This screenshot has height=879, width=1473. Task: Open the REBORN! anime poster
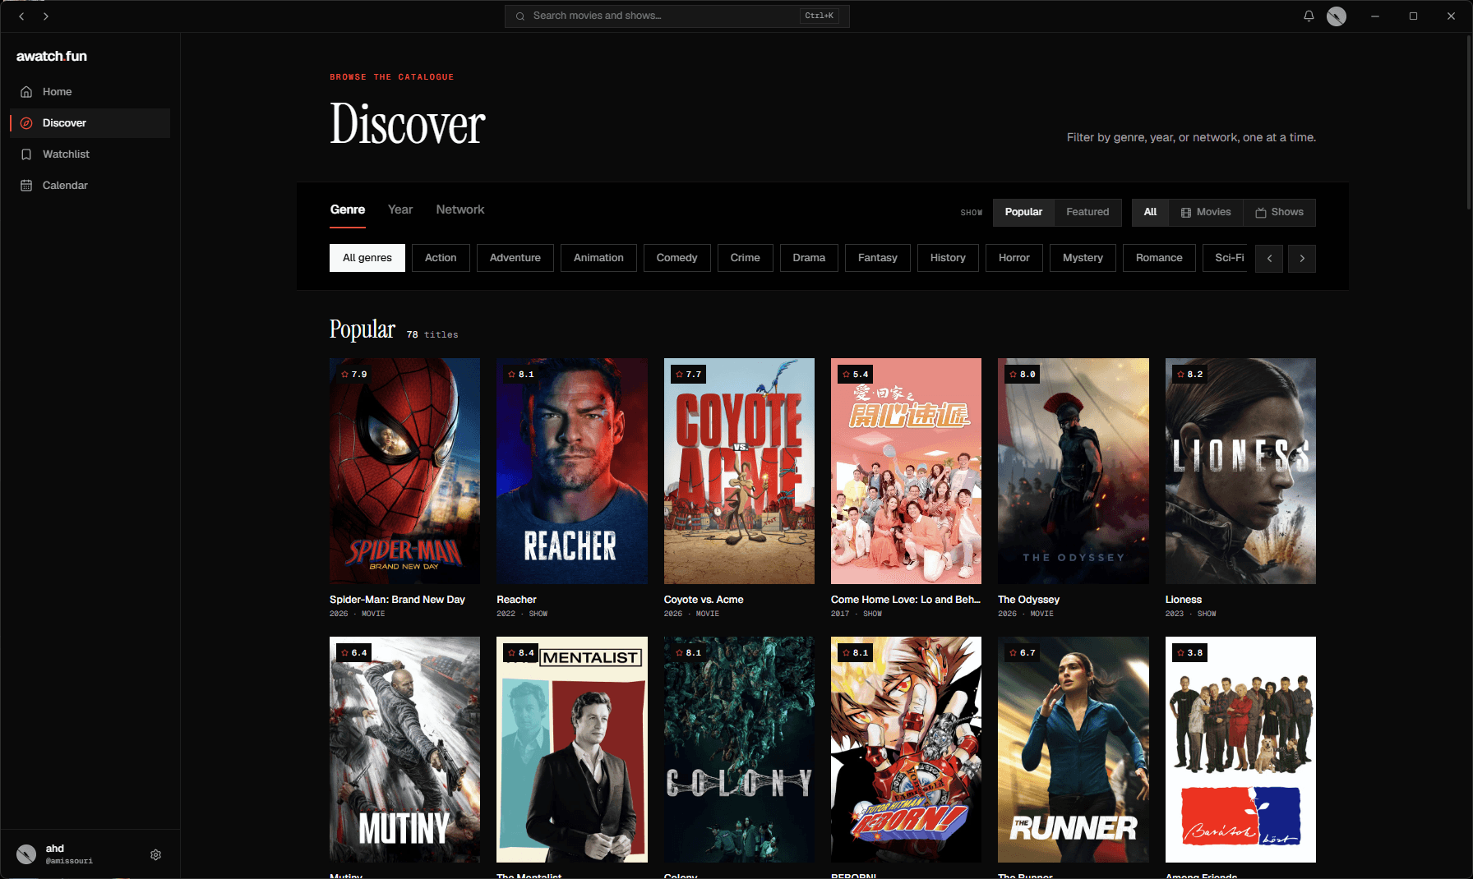[x=906, y=749]
